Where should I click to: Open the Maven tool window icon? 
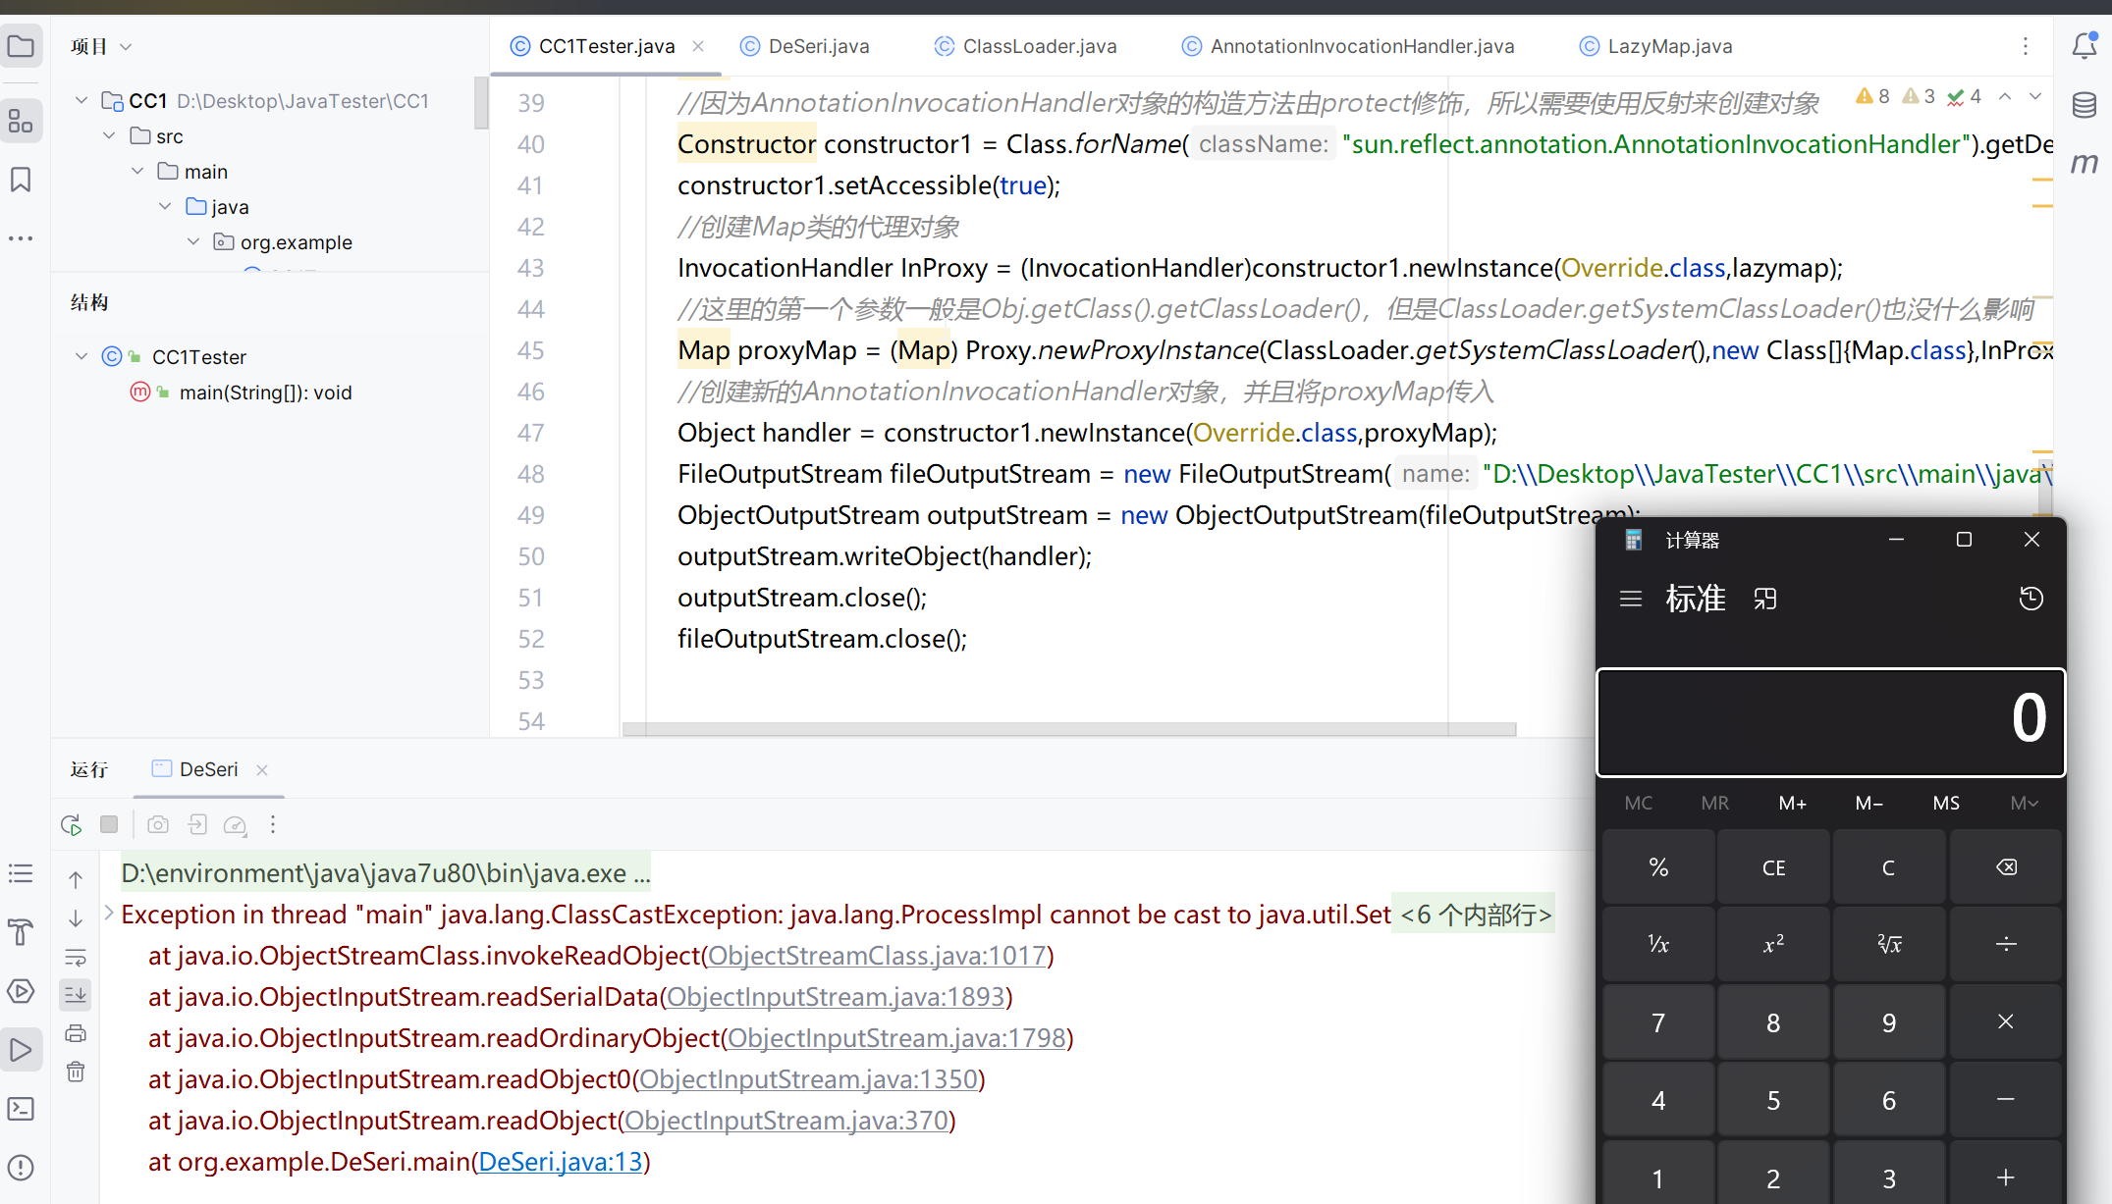pos(2084,163)
